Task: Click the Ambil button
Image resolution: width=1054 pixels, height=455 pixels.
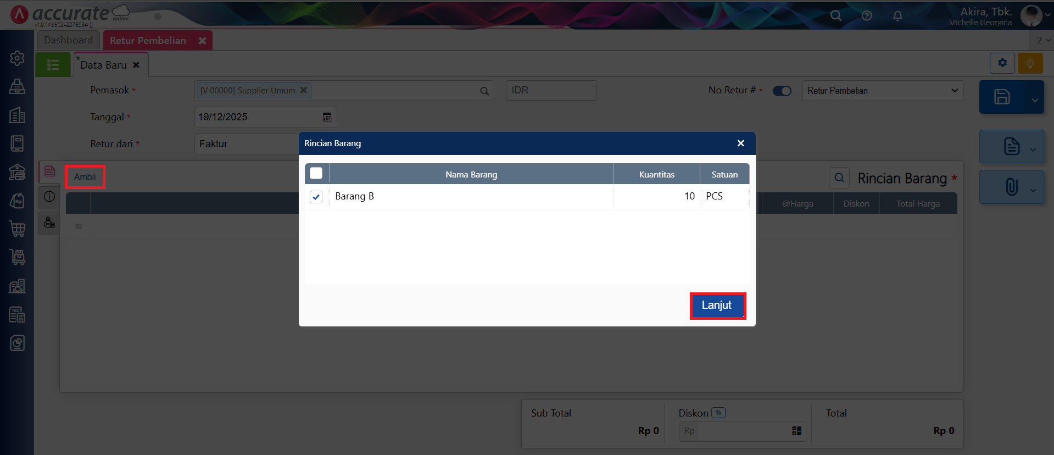Action: pyautogui.click(x=85, y=177)
